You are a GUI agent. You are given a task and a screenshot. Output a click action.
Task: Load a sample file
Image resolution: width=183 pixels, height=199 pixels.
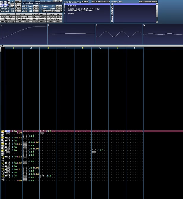[x=148, y=1]
